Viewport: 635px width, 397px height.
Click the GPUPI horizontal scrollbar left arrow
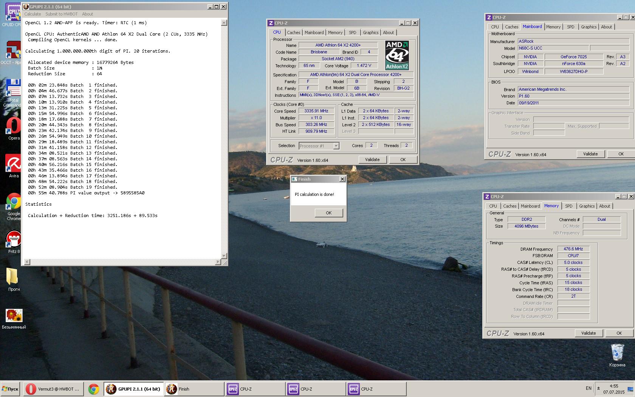(x=27, y=262)
